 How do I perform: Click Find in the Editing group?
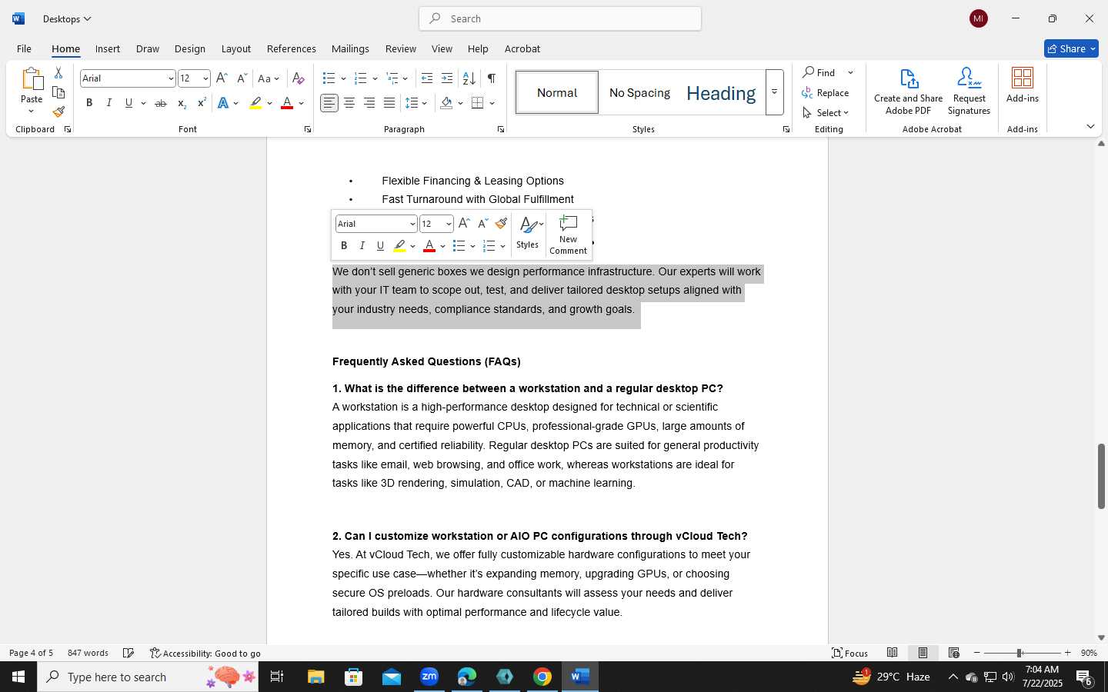click(x=819, y=72)
